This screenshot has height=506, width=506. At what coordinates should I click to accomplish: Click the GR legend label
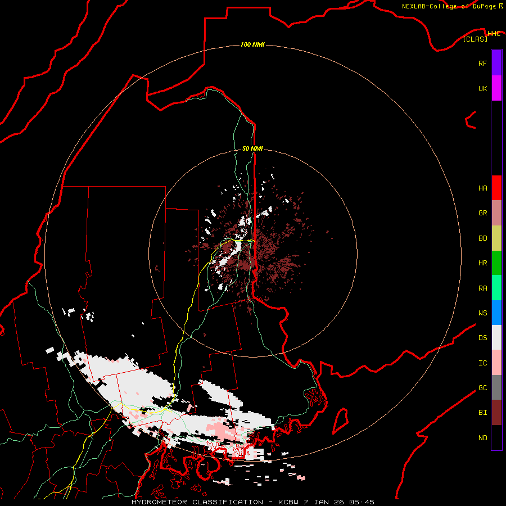[x=482, y=213]
